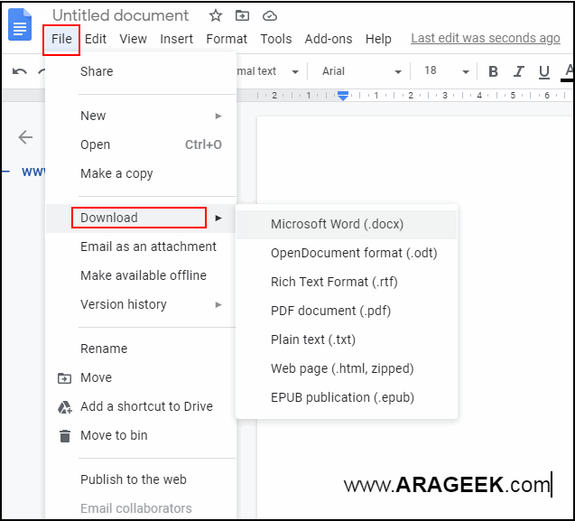Open the Add-ons menu
Image resolution: width=575 pixels, height=521 pixels.
(x=329, y=39)
